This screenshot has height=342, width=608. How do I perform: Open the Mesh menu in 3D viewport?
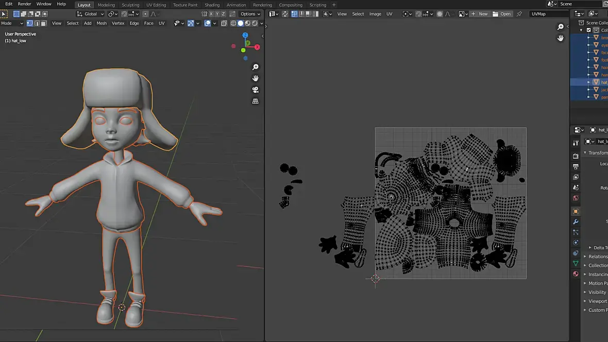point(102,23)
